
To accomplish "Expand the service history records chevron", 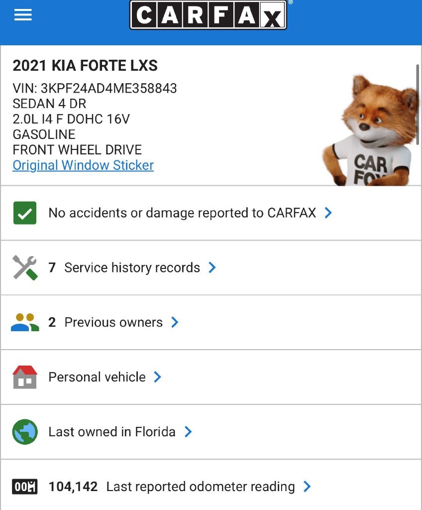I will (x=212, y=267).
